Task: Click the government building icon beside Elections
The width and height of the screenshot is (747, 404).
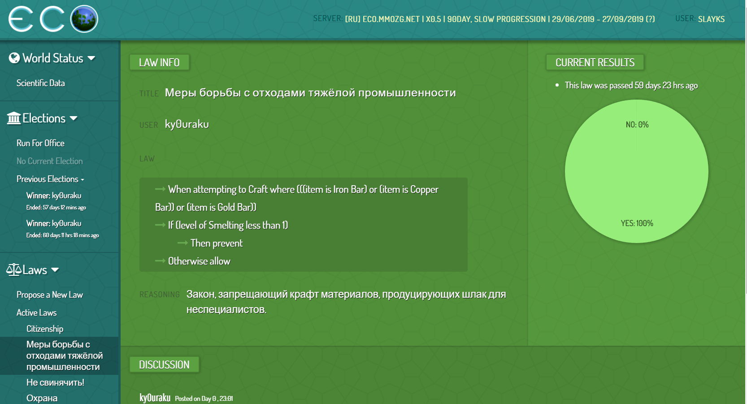Action: point(13,117)
